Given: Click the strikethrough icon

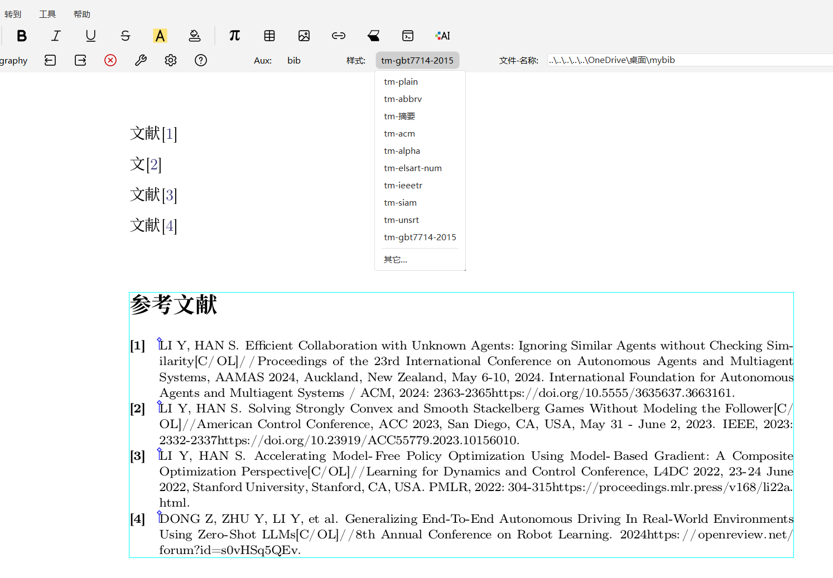Looking at the screenshot, I should pyautogui.click(x=125, y=36).
